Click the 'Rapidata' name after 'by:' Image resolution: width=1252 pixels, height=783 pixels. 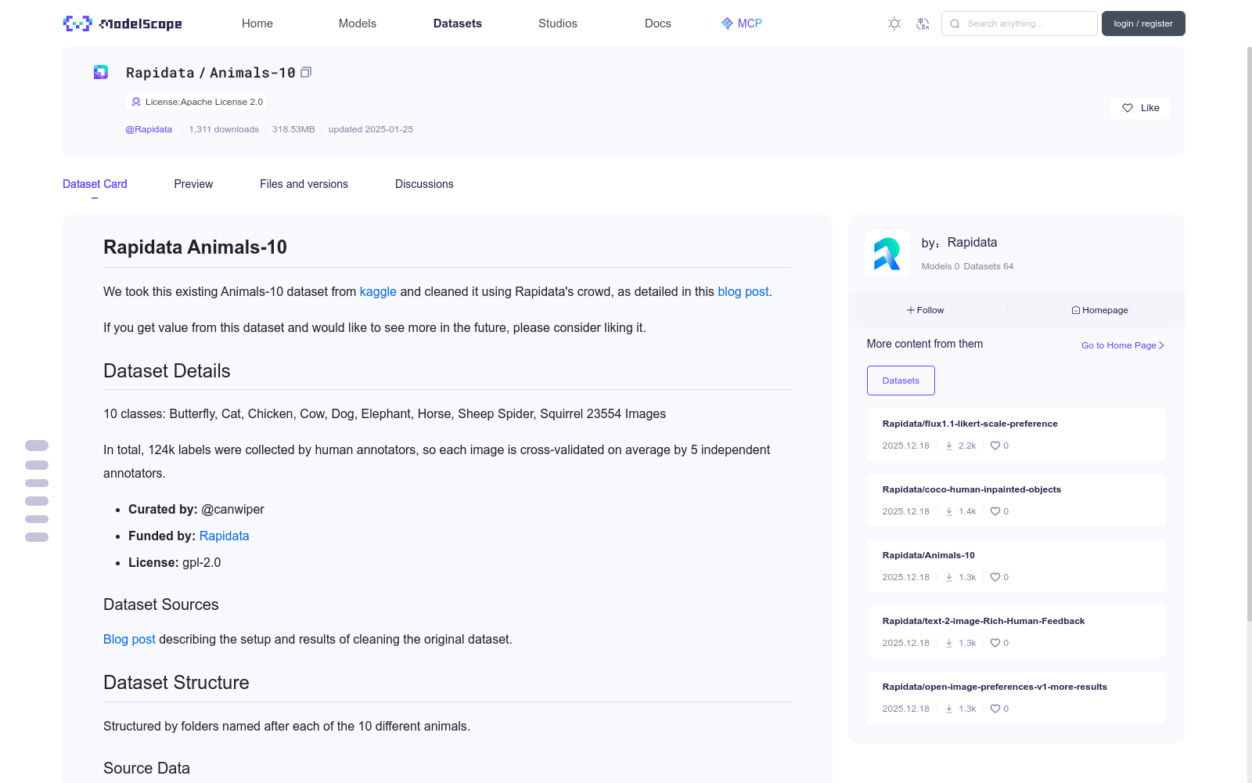(x=973, y=242)
